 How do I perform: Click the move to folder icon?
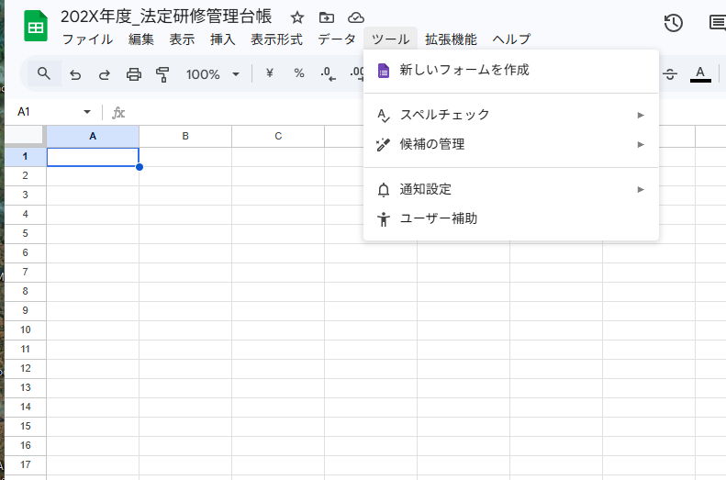click(326, 17)
